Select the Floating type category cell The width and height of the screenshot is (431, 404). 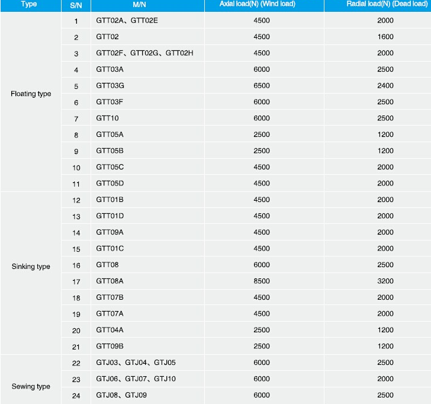click(31, 94)
